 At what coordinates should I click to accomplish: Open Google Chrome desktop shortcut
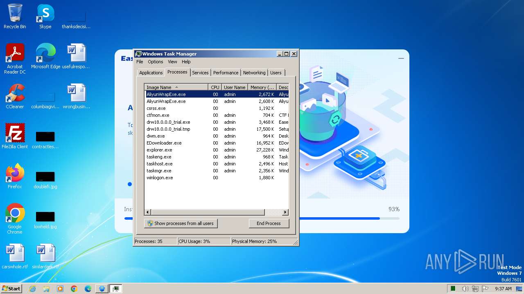coord(15,219)
